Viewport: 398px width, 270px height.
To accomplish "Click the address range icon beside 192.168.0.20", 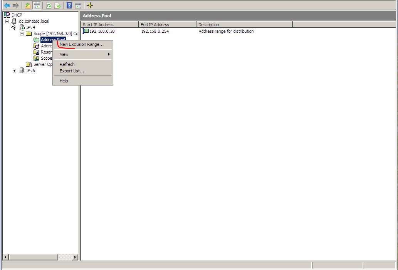I will point(86,31).
